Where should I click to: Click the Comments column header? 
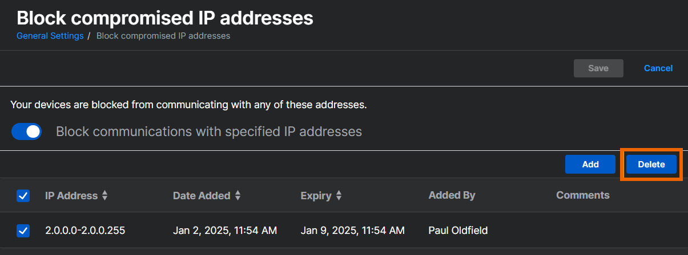click(582, 196)
